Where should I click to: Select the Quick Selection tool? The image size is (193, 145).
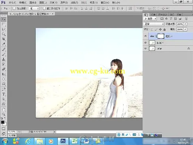click(4, 34)
